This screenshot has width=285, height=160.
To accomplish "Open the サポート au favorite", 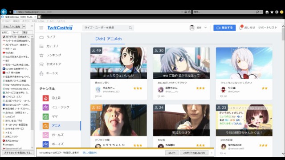I will pyautogui.click(x=9, y=49).
